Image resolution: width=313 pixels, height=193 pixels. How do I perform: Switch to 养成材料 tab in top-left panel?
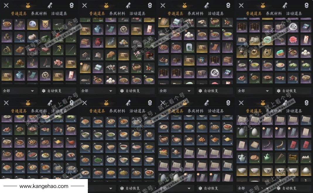point(39,13)
